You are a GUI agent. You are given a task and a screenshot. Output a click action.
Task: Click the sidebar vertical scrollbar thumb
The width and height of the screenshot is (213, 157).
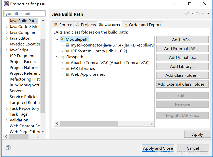coord(43,76)
